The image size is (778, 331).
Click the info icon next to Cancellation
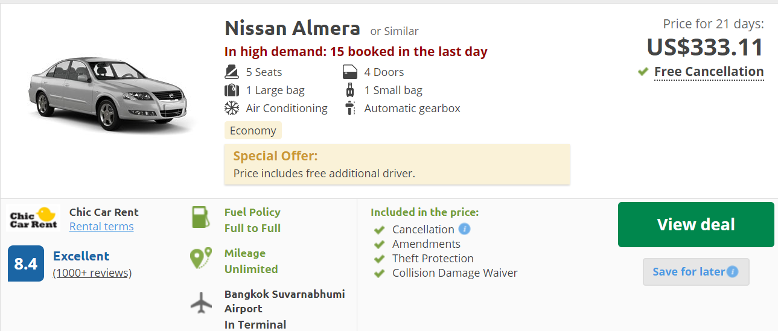(x=464, y=229)
